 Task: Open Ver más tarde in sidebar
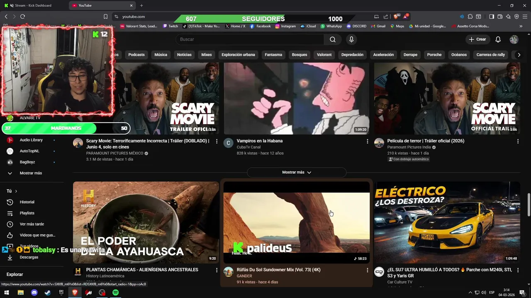click(x=32, y=224)
